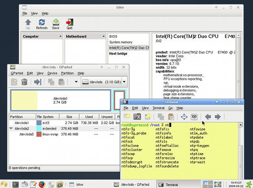
Task: Click the Copy icon in Terminal toolbar
Action: pyautogui.click(x=161, y=117)
